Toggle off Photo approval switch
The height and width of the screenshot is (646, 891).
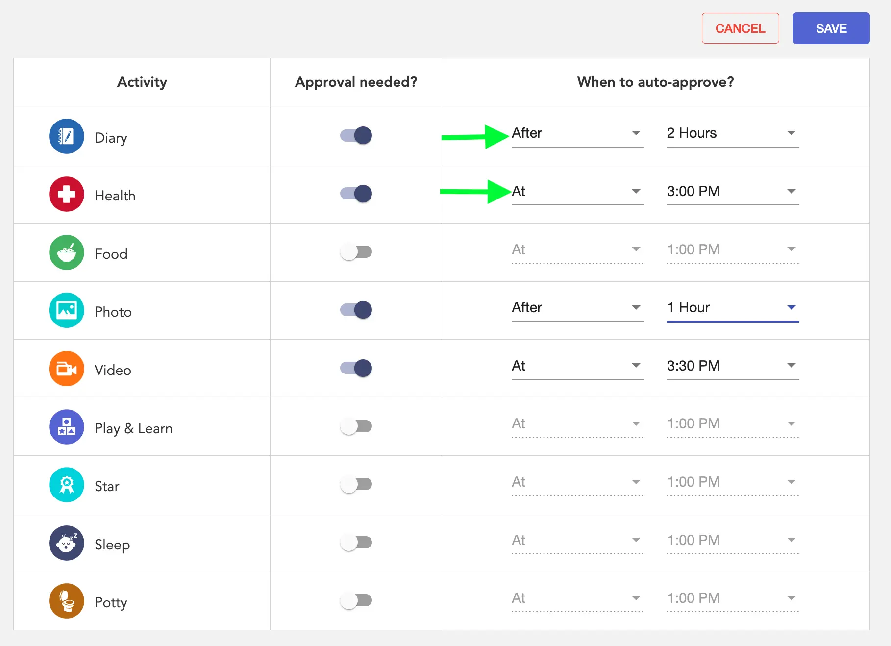coord(356,310)
